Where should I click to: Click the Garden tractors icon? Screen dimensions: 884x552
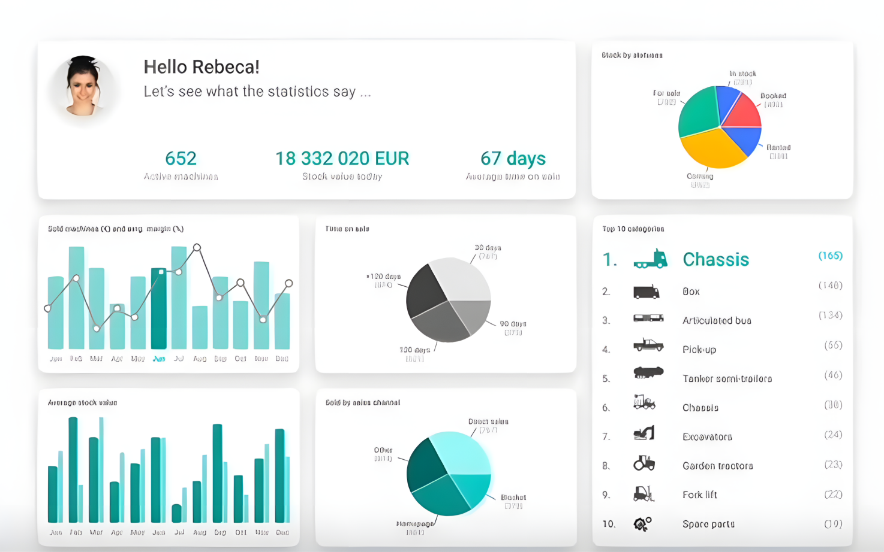coord(644,463)
